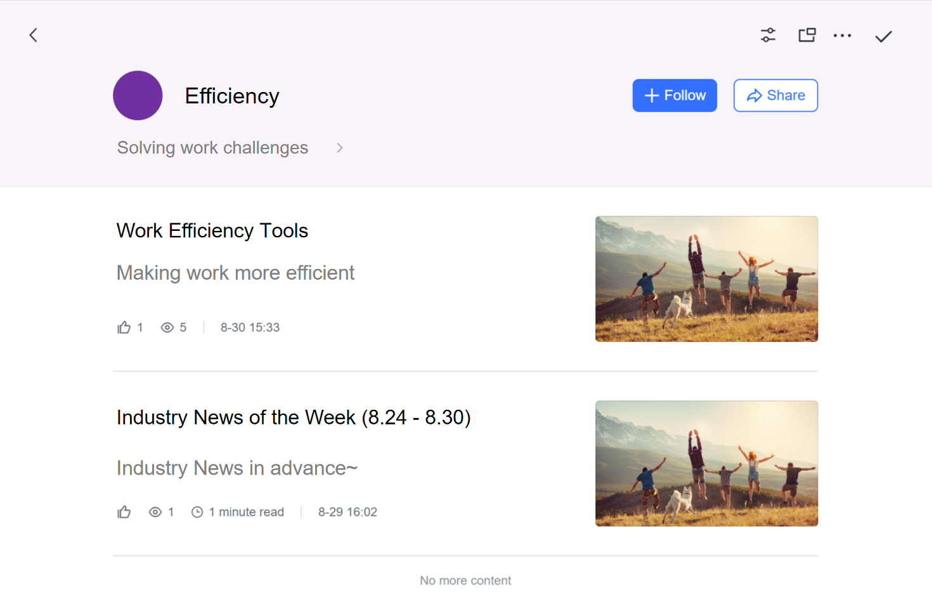Viewport: 932px width, 595px height.
Task: Click thumbs-up on Industry News article
Action: [124, 511]
